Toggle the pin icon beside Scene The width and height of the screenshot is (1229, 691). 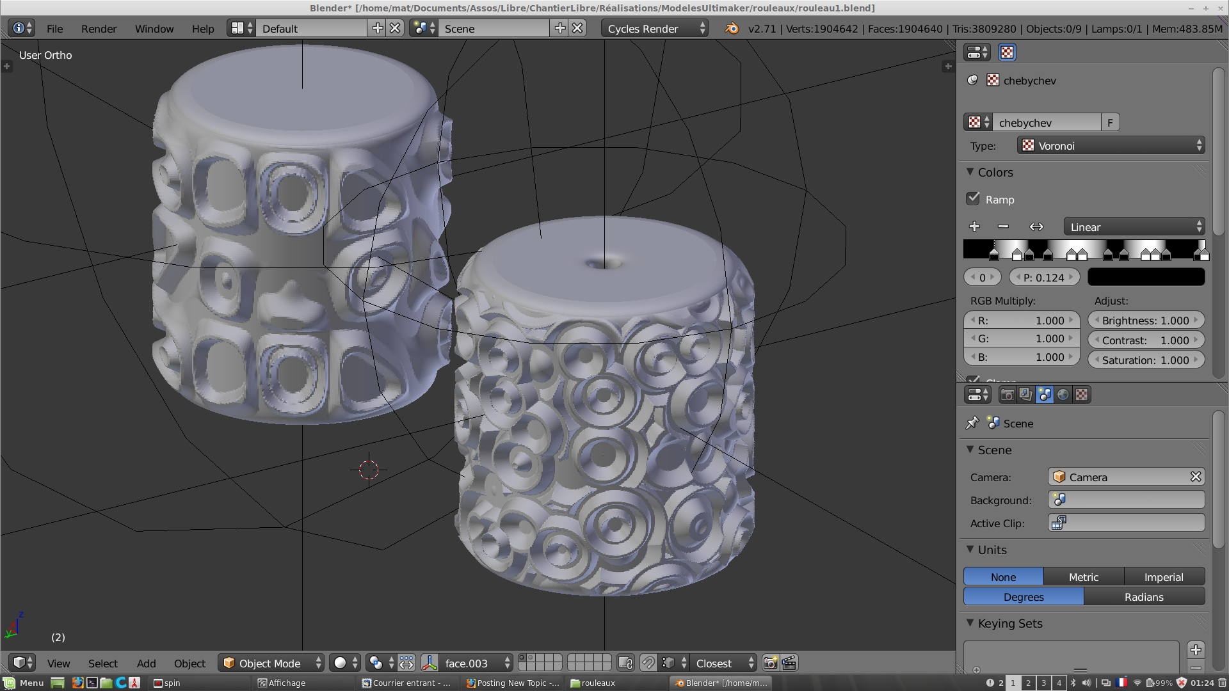click(972, 423)
